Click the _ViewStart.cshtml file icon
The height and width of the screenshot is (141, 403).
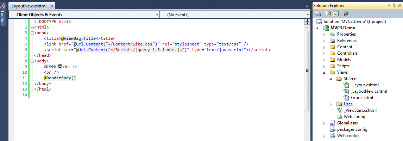(340, 110)
